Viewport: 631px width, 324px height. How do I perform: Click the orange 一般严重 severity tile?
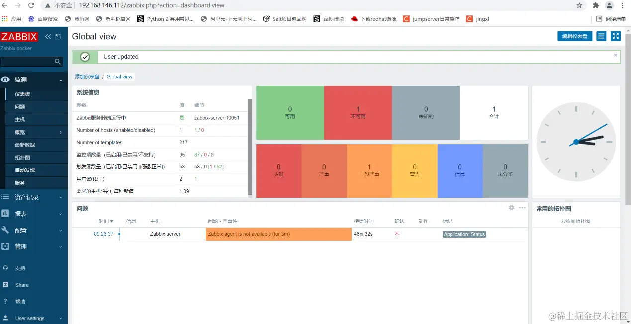[x=369, y=170]
